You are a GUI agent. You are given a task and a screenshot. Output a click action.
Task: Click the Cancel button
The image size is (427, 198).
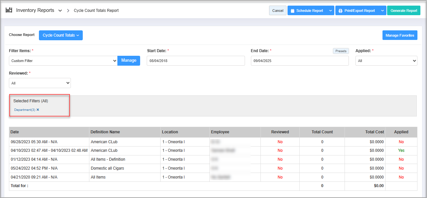[278, 11]
